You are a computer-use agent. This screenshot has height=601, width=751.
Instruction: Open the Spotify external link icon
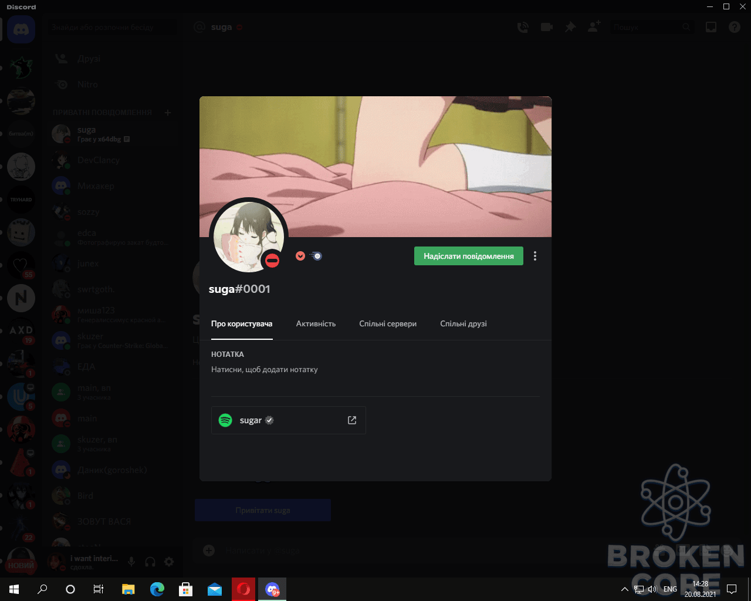pos(352,420)
